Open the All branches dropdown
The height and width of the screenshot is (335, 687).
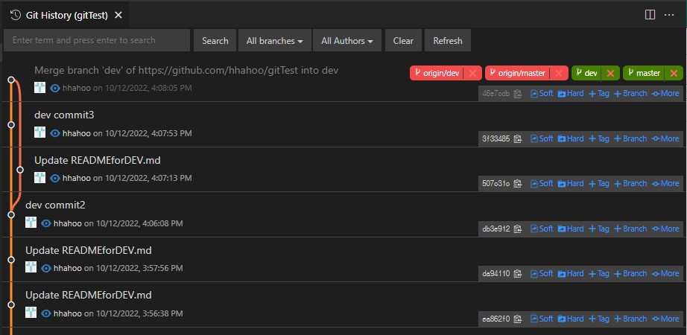[x=275, y=41]
